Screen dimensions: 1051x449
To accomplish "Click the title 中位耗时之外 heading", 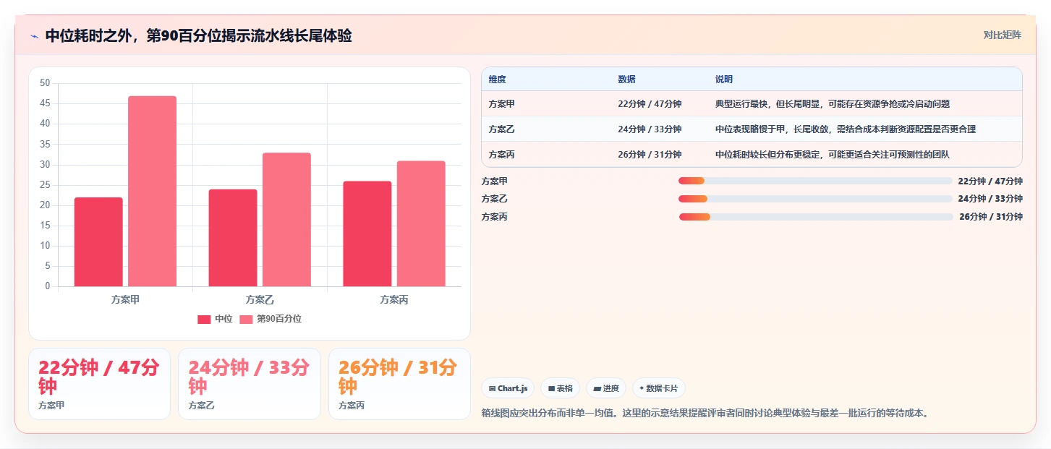I will point(198,35).
